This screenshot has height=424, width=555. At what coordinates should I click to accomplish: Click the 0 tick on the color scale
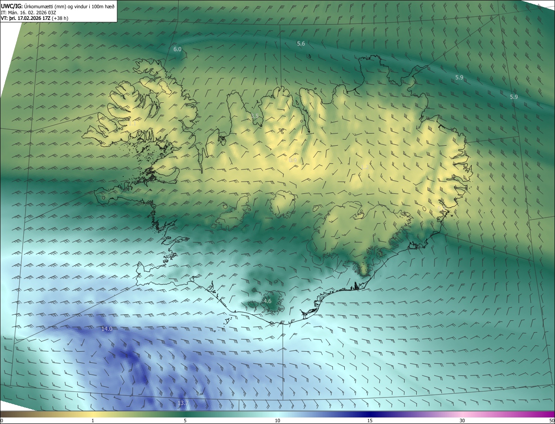tap(2, 421)
